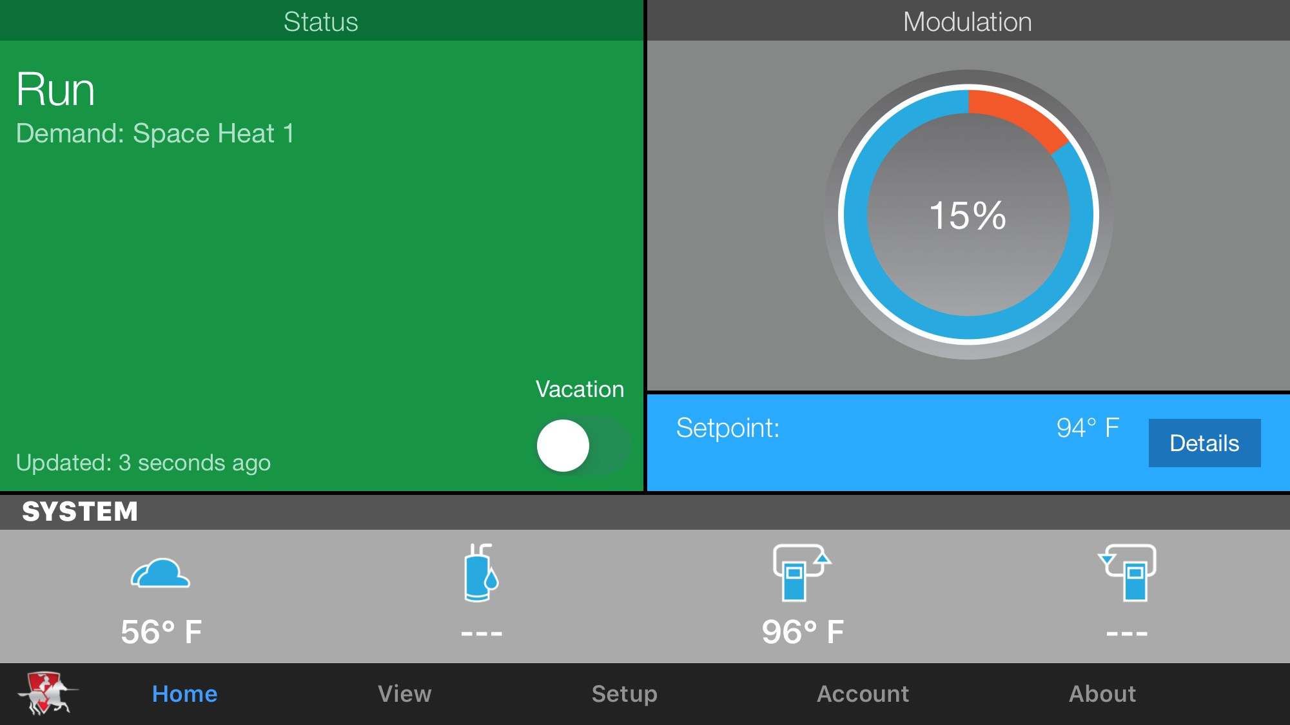Click the 15% modulation gauge
Viewport: 1290px width, 725px height.
[968, 215]
